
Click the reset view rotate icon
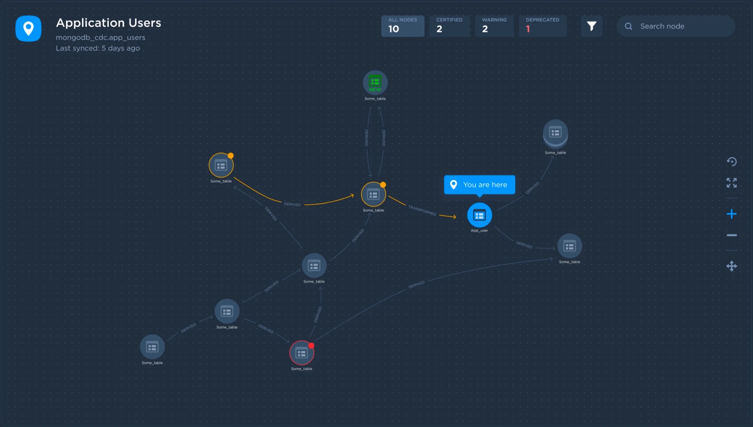[732, 162]
